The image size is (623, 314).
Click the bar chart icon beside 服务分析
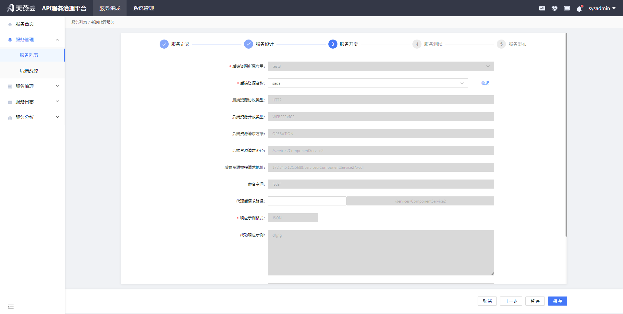[x=9, y=117]
